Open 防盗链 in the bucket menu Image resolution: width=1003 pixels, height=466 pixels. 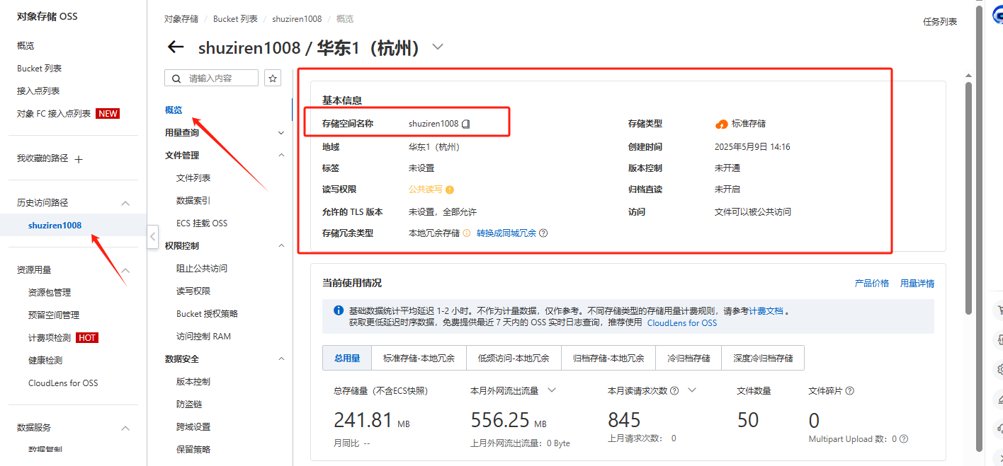189,404
